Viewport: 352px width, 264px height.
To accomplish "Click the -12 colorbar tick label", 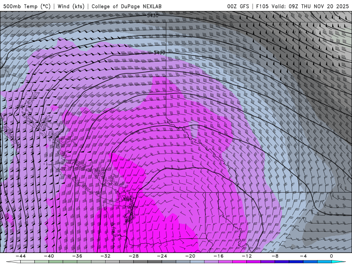I will pyautogui.click(x=247, y=256).
